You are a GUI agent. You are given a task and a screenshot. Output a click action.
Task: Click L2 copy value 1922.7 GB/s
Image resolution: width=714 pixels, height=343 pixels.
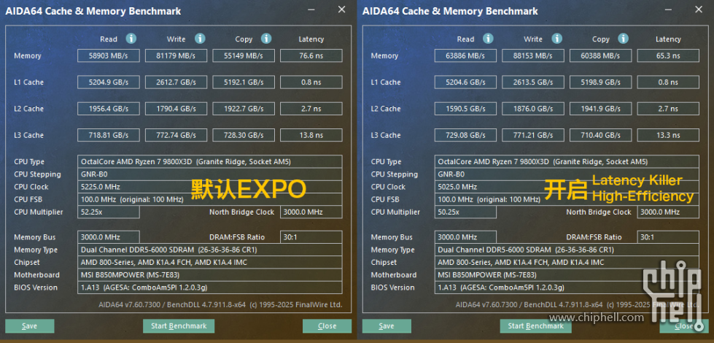pyautogui.click(x=244, y=109)
